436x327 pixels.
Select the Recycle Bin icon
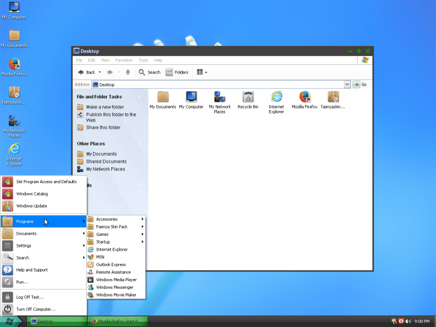pos(248,100)
